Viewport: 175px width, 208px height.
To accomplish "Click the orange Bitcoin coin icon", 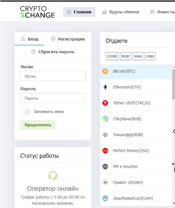I will pyautogui.click(x=105, y=71).
